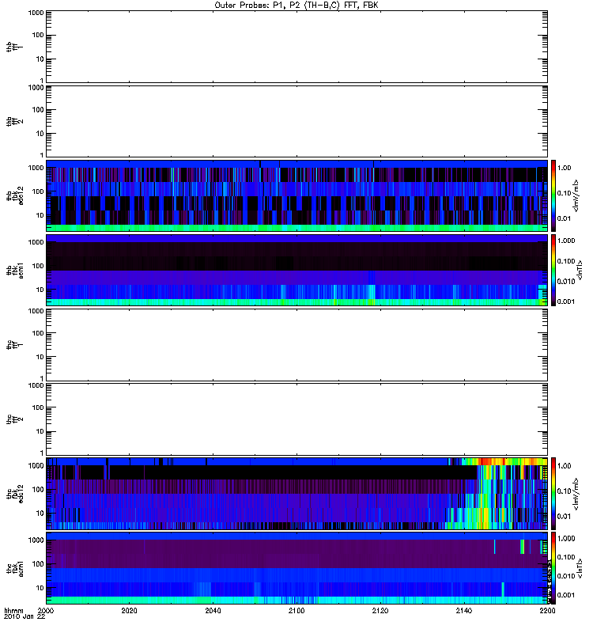Click the thc fbk edc12 mV/m color bar
This screenshot has height=633, width=593.
[x=553, y=494]
